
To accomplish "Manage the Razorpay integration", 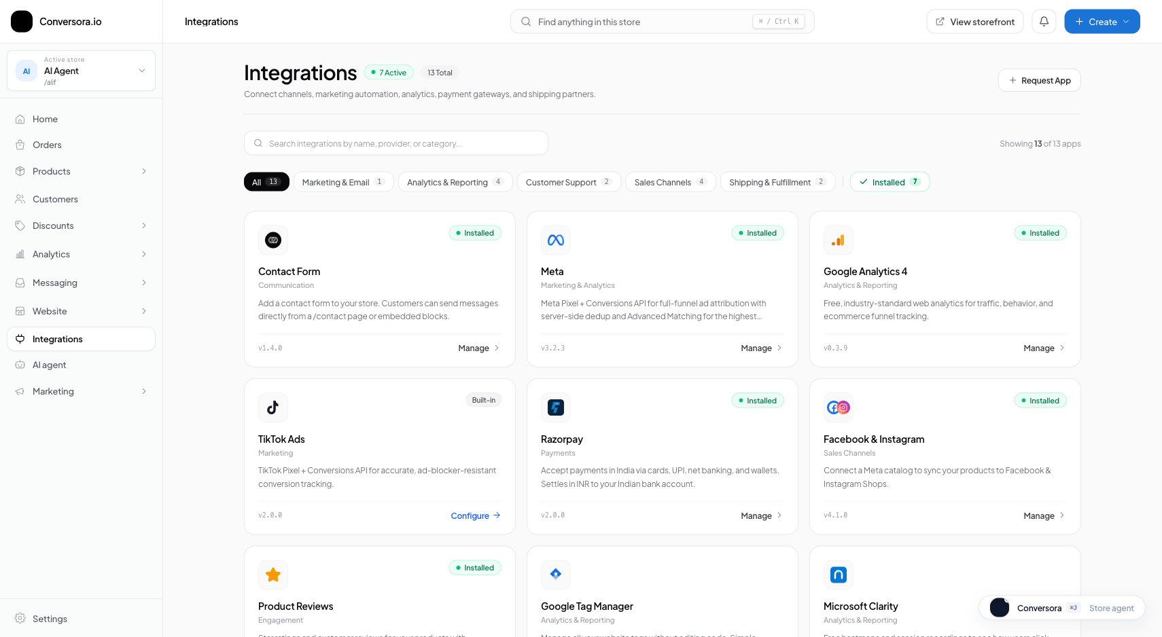I will point(762,515).
